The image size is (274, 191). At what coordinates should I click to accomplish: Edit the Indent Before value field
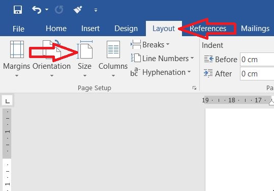tap(257, 60)
